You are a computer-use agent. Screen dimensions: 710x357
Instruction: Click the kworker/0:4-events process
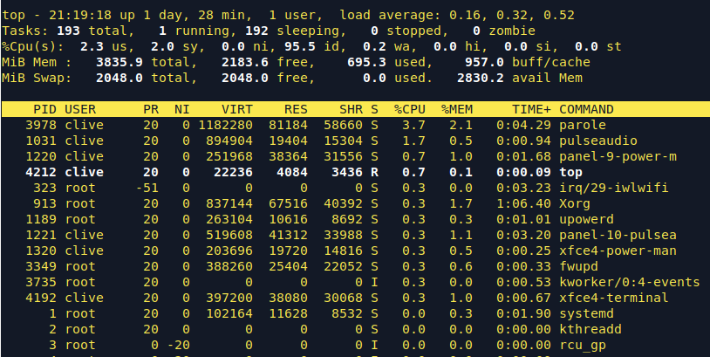point(630,282)
